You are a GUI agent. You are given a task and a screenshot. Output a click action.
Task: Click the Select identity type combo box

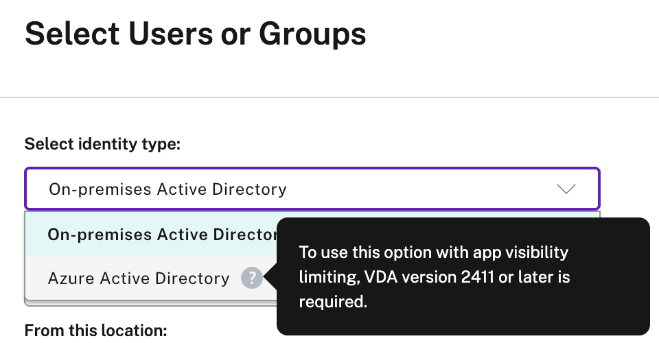(x=312, y=189)
